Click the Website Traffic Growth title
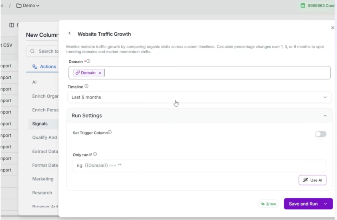This screenshot has height=220, width=337. pos(104,34)
